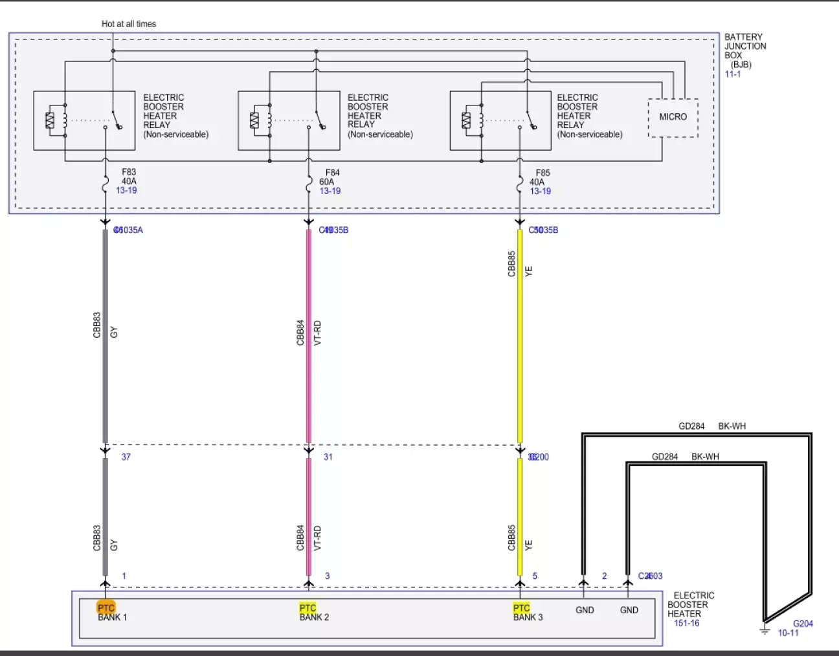This screenshot has height=656, width=839.
Task: Click the Battery Junction Box (BJB) title
Action: (x=745, y=51)
